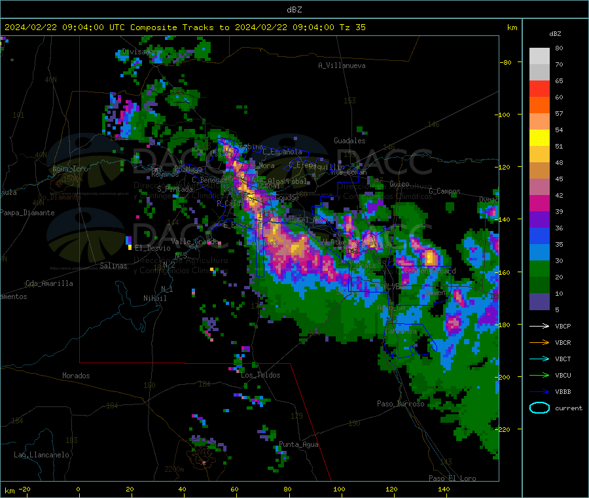Click the '2200m' elevation label near volcano
589x498 pixels.
click(174, 469)
